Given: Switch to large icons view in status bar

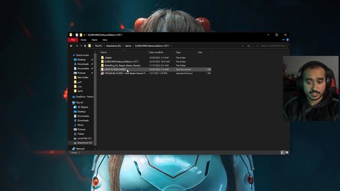Looking at the screenshot, I should point(287,152).
